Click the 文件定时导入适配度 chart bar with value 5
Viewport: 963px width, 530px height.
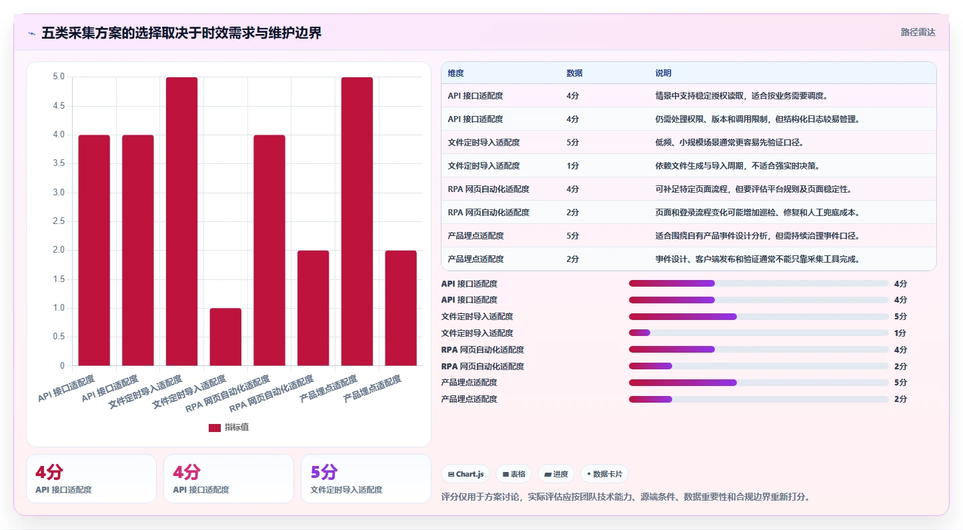(x=182, y=221)
